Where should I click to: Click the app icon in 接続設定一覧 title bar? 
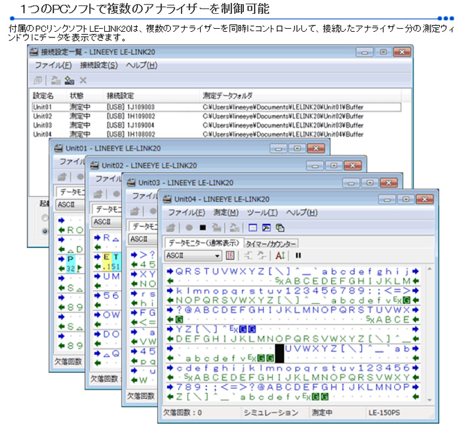34,52
